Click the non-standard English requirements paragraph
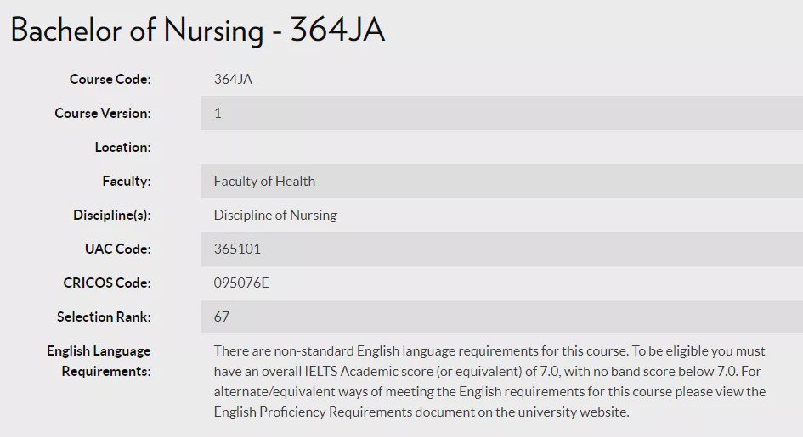Viewport: 803px width, 437px height. pos(489,361)
